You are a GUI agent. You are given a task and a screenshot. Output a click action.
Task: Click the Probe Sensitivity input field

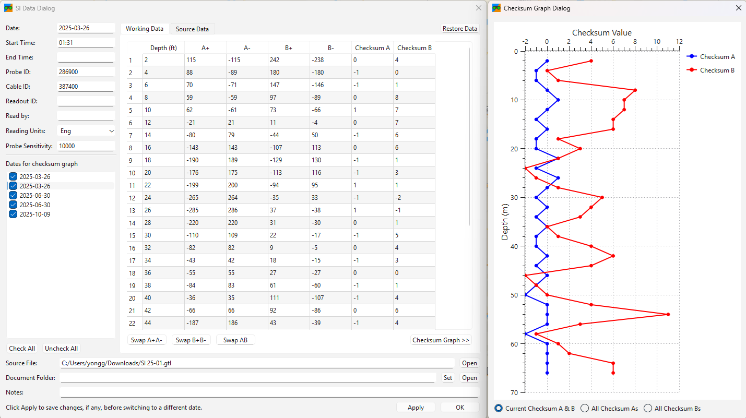tap(86, 147)
